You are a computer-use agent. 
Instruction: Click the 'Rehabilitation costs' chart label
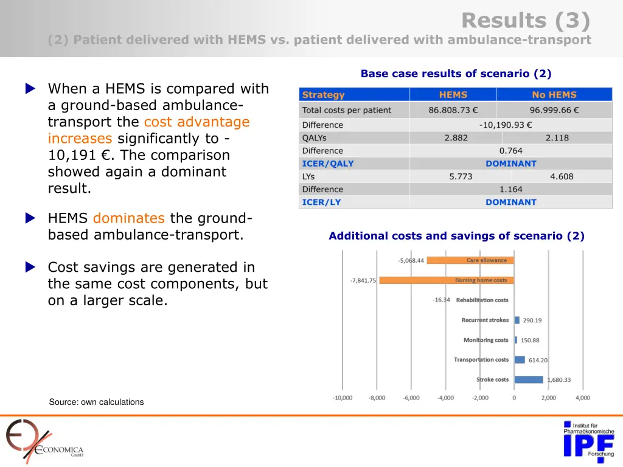click(482, 300)
